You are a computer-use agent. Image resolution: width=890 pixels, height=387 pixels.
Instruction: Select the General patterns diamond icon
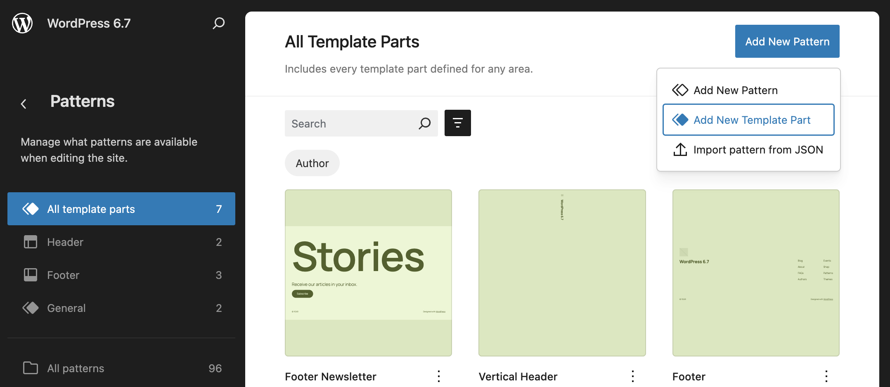(x=30, y=308)
